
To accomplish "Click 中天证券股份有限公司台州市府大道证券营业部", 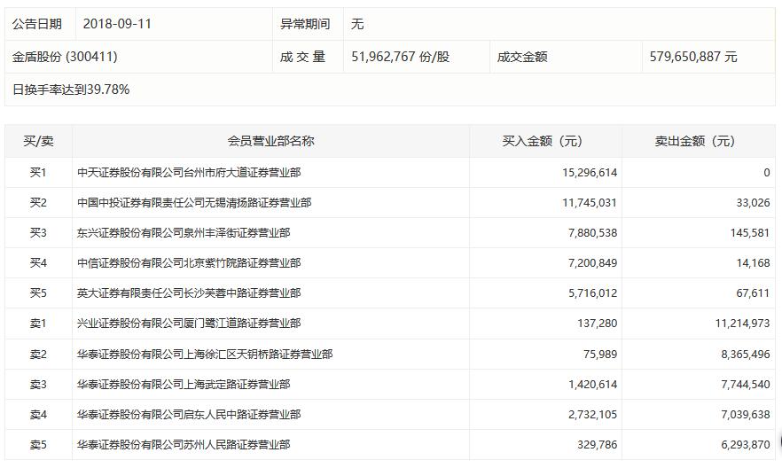I will pos(189,173).
